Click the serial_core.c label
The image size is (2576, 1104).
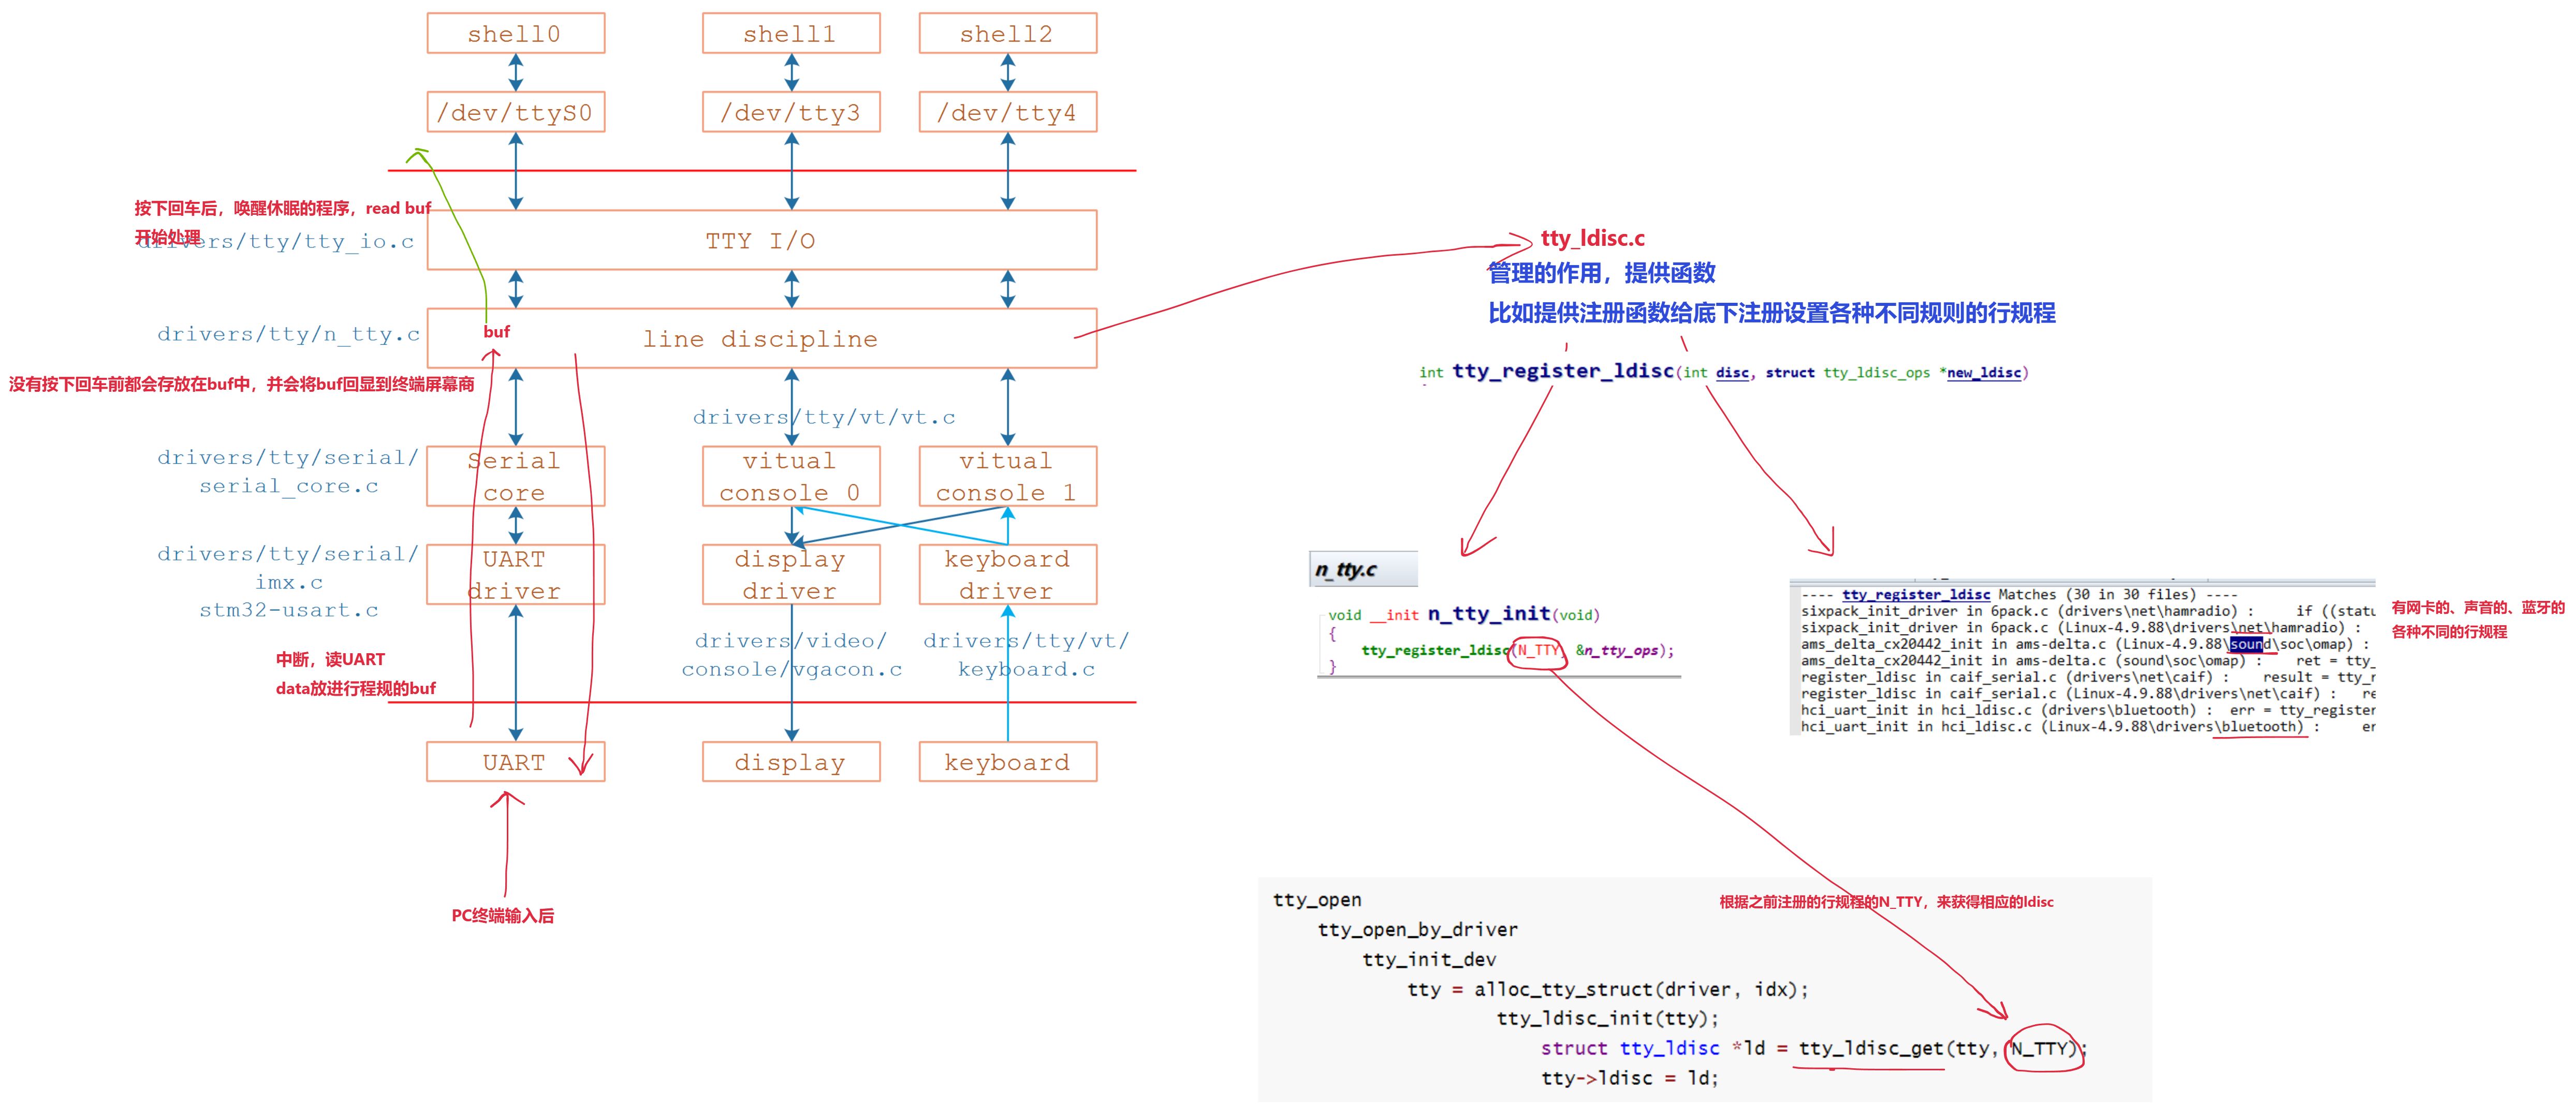click(x=288, y=486)
